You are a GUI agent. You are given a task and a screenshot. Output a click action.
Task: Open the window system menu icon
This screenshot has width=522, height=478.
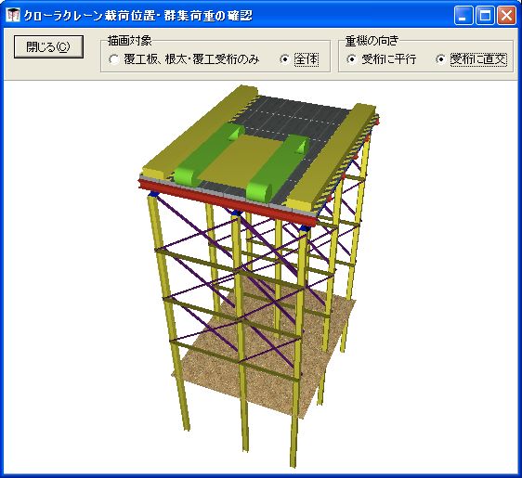tap(13, 15)
